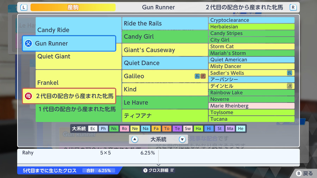This screenshot has width=317, height=178.
Task: Click the R shoulder button icon
Action: click(x=293, y=7)
